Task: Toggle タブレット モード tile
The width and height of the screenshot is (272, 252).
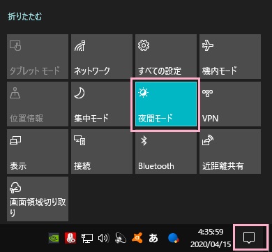Action: [38, 57]
